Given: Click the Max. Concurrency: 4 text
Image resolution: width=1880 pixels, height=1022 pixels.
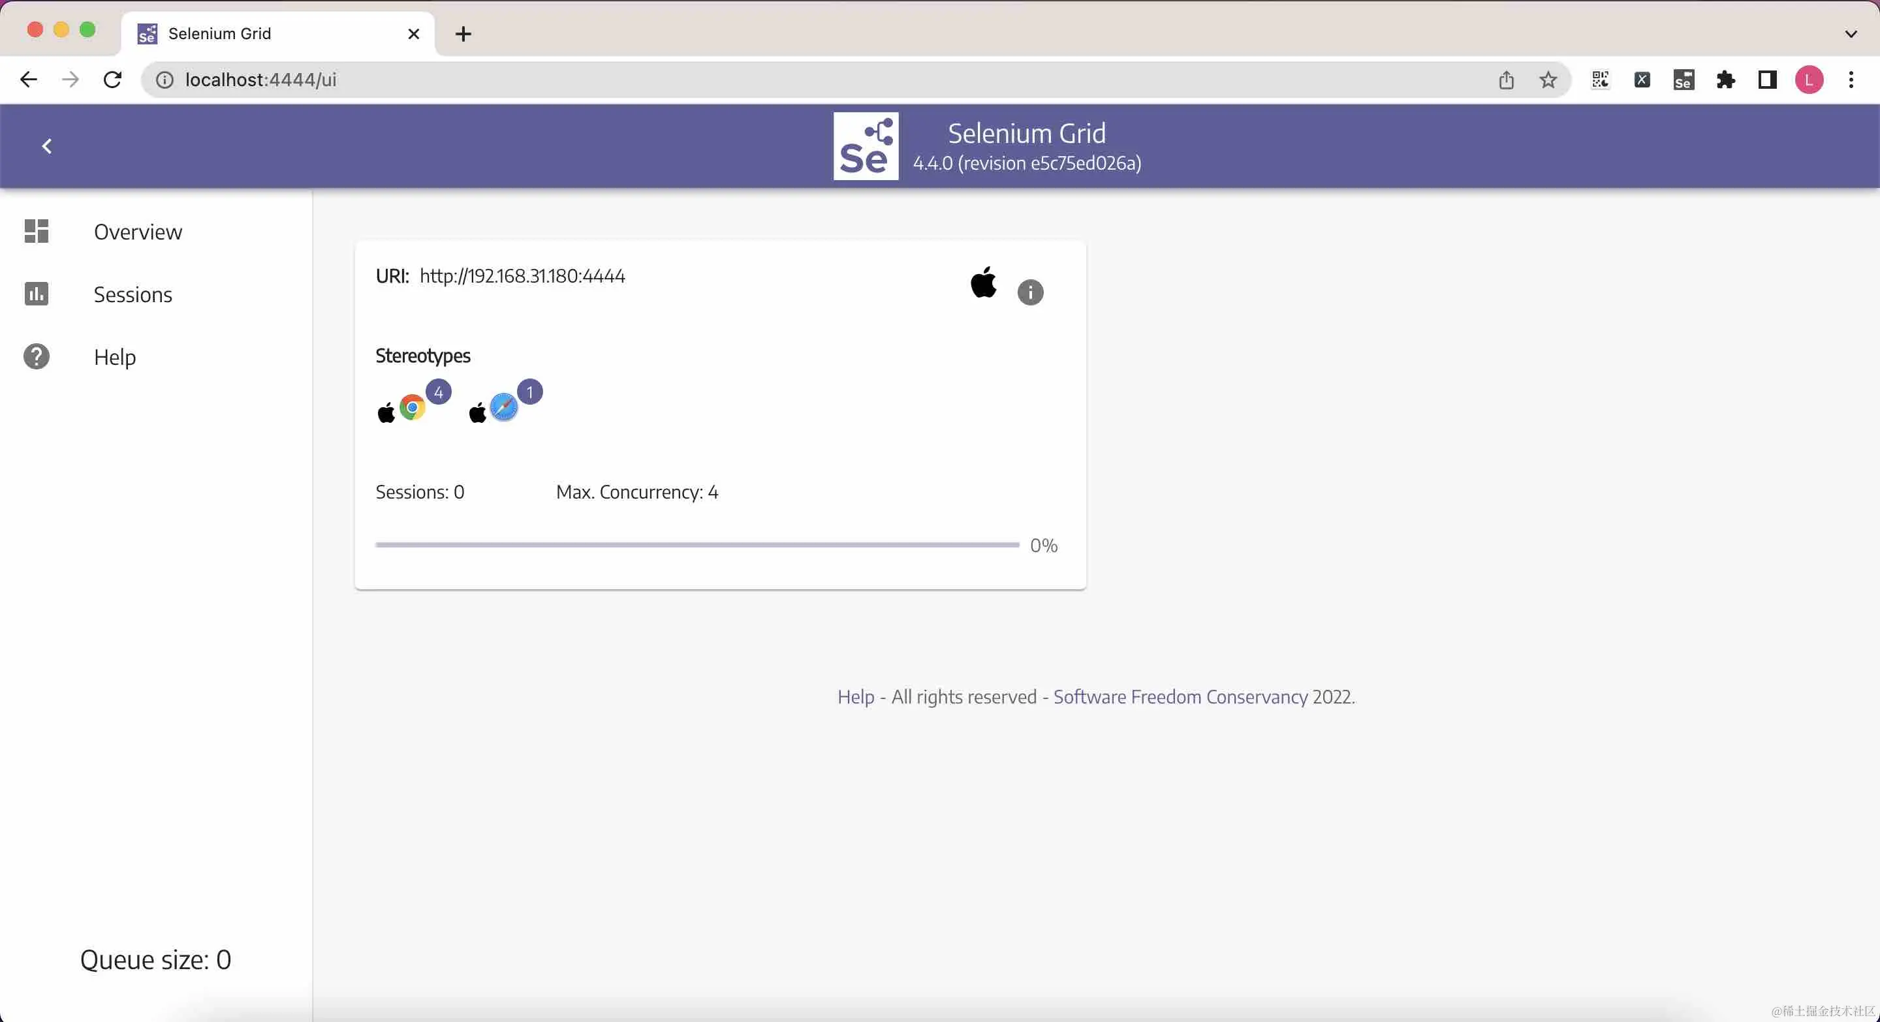Looking at the screenshot, I should [x=637, y=492].
